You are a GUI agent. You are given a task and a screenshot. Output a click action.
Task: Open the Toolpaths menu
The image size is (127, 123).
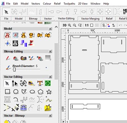(69, 4)
